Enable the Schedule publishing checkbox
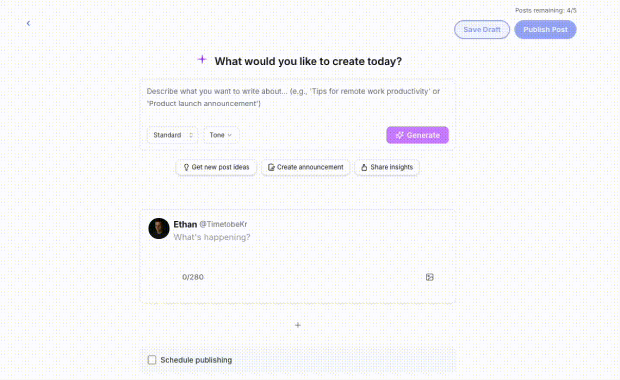Image resolution: width=620 pixels, height=380 pixels. 152,360
